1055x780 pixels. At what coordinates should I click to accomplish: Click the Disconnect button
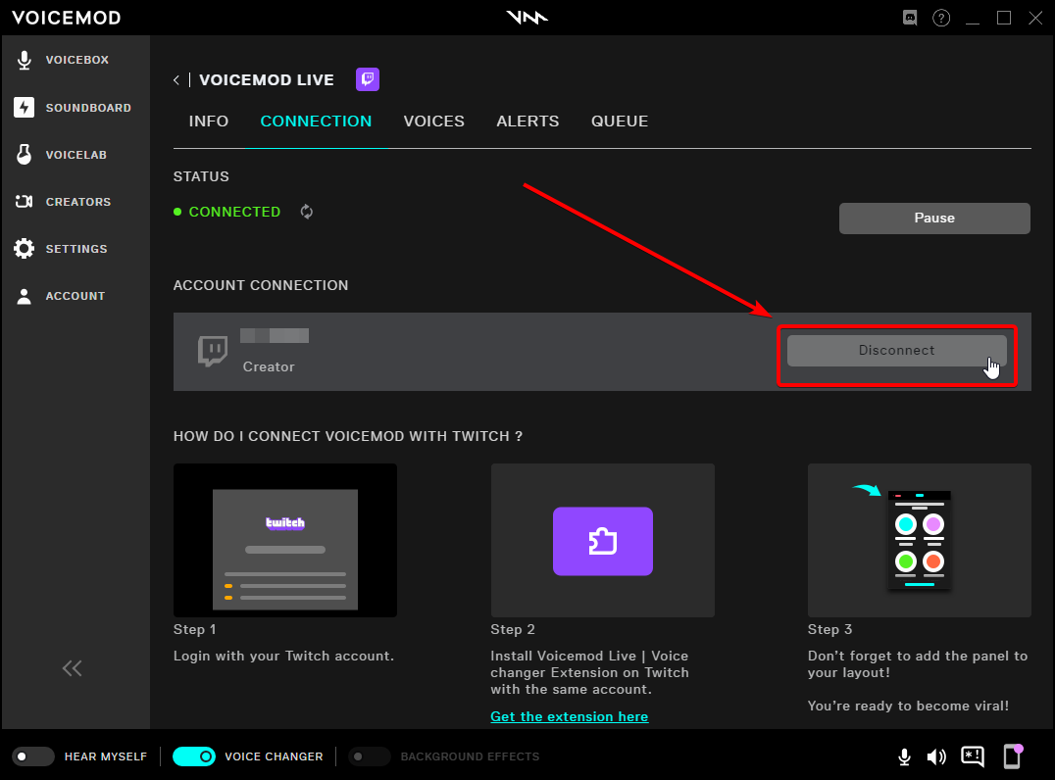[897, 351]
